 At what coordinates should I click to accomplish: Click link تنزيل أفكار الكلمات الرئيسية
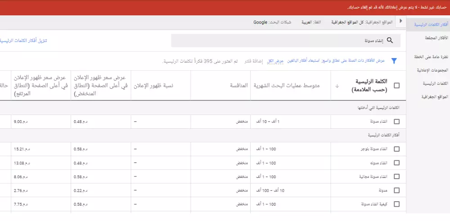[x=23, y=41]
